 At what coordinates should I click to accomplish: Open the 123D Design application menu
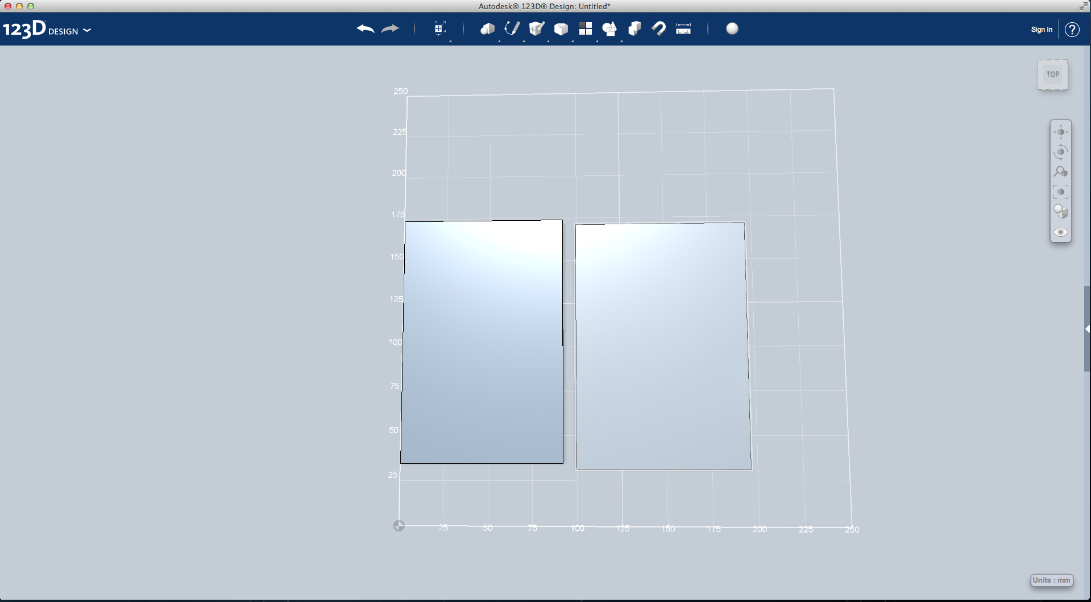47,29
